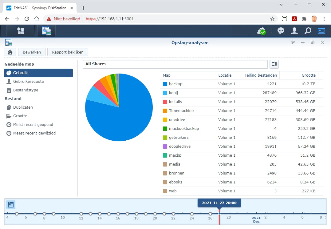
Task: Click the Storage Analyzer taskbar icon
Action: click(x=46, y=31)
